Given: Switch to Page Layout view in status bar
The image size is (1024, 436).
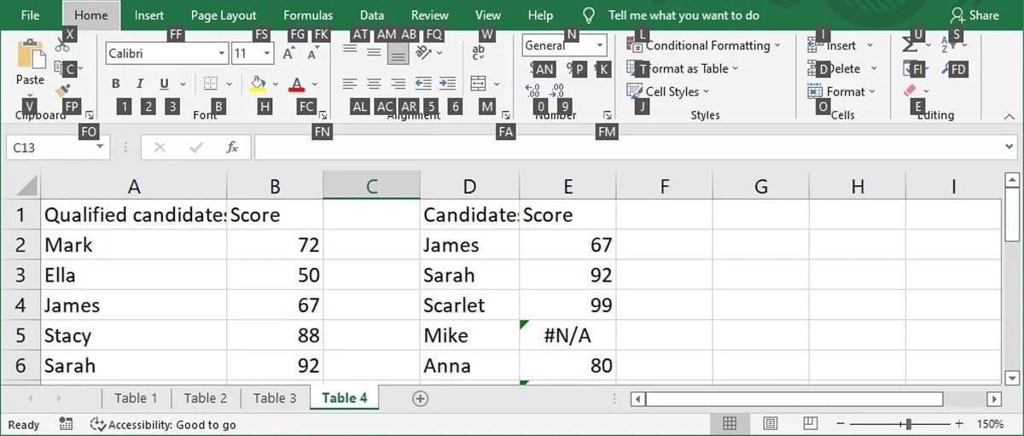Looking at the screenshot, I should point(771,424).
